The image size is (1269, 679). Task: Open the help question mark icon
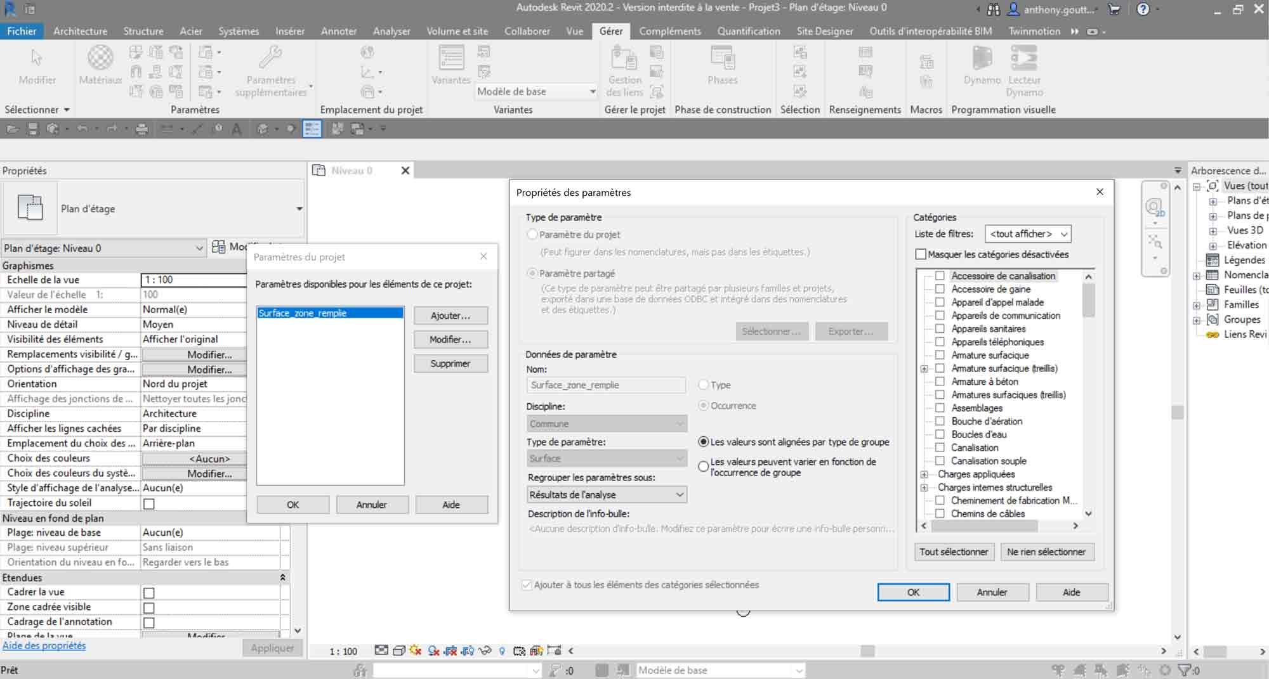(x=1143, y=10)
